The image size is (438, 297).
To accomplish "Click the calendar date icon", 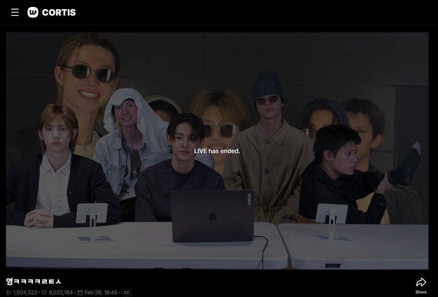I will pyautogui.click(x=80, y=292).
